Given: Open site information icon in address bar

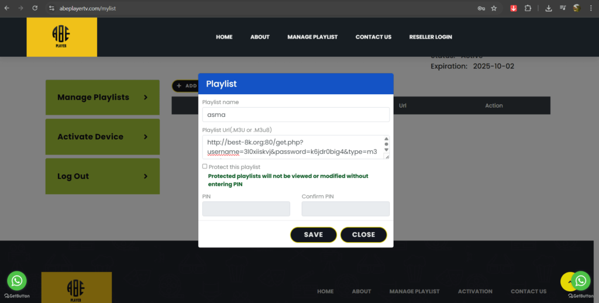Looking at the screenshot, I should click(x=52, y=8).
